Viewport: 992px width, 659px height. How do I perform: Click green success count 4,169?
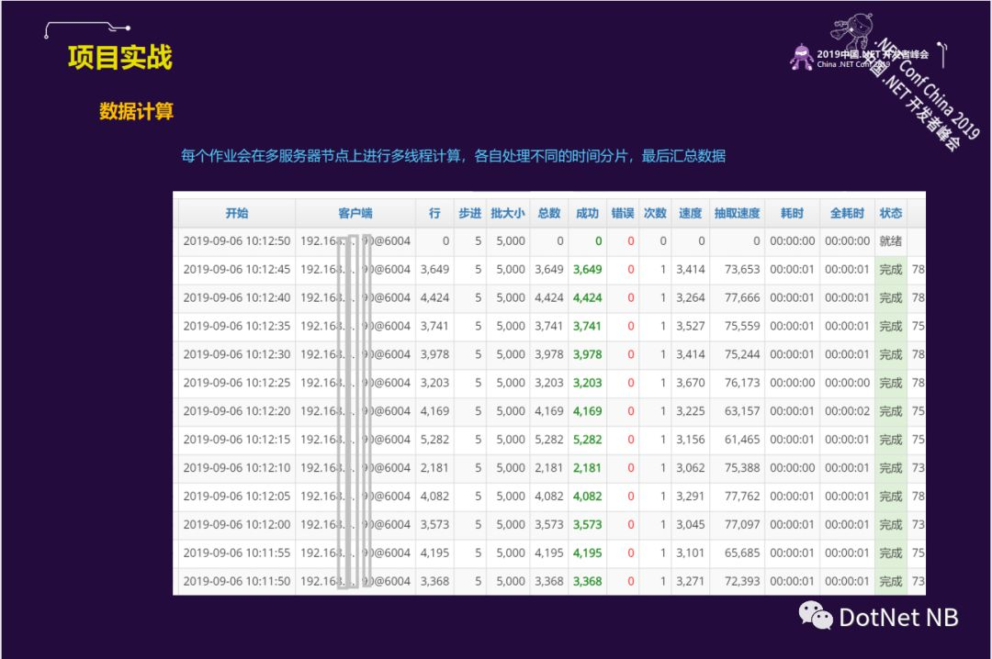(x=587, y=411)
